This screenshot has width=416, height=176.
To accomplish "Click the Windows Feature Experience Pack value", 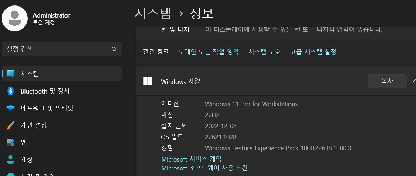I will click(278, 148).
